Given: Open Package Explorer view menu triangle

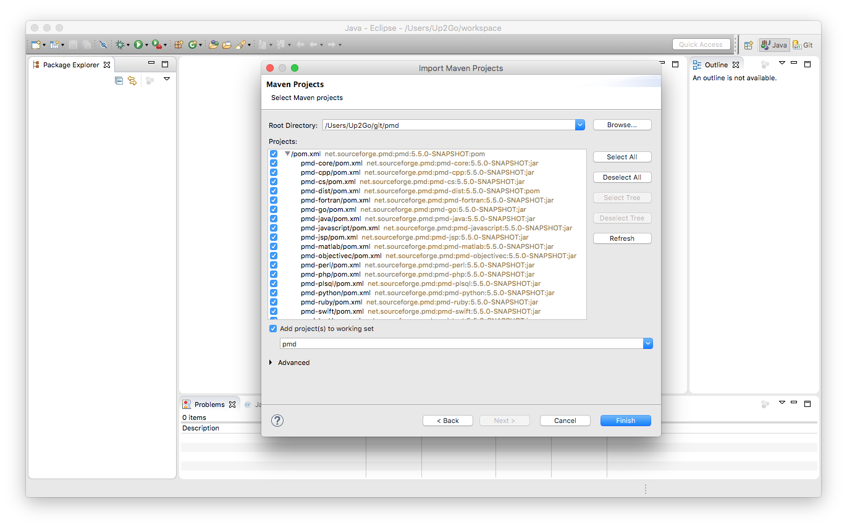Looking at the screenshot, I should pyautogui.click(x=167, y=79).
